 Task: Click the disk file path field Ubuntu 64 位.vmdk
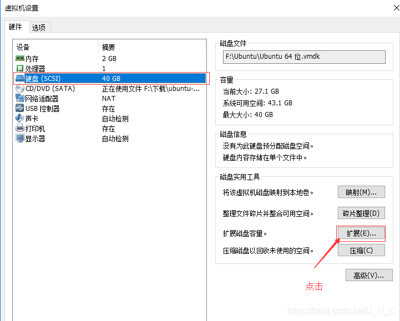coord(304,57)
